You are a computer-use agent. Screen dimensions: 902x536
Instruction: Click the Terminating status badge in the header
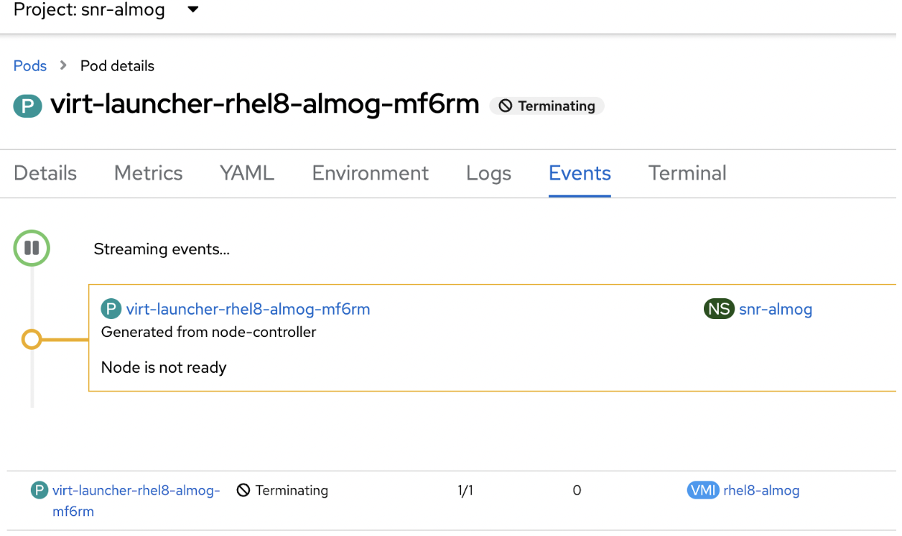[547, 106]
